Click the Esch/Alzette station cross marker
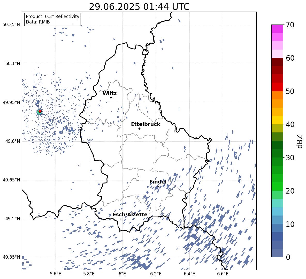This screenshot has height=279, width=306. pos(121,219)
